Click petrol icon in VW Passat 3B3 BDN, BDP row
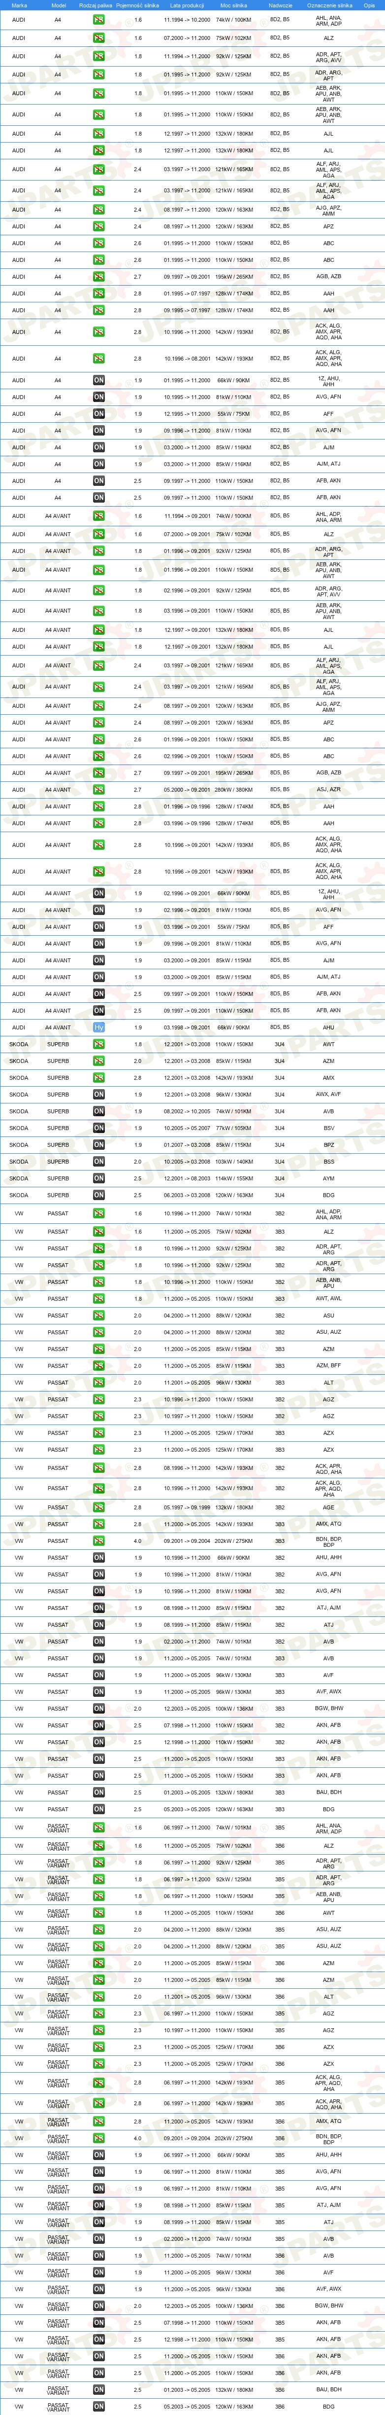385x2415 pixels. (x=98, y=1541)
